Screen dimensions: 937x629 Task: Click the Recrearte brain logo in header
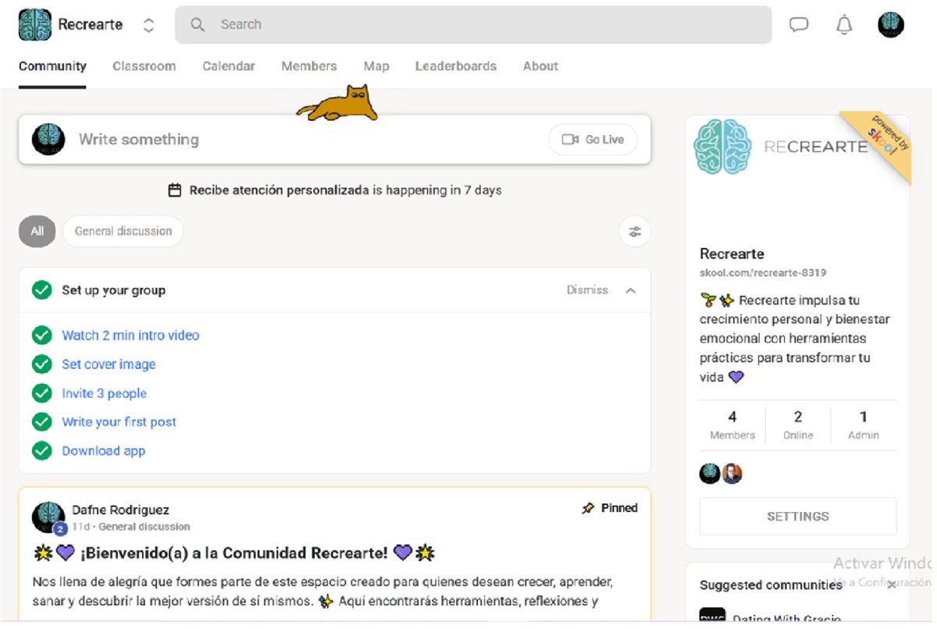pyautogui.click(x=35, y=25)
